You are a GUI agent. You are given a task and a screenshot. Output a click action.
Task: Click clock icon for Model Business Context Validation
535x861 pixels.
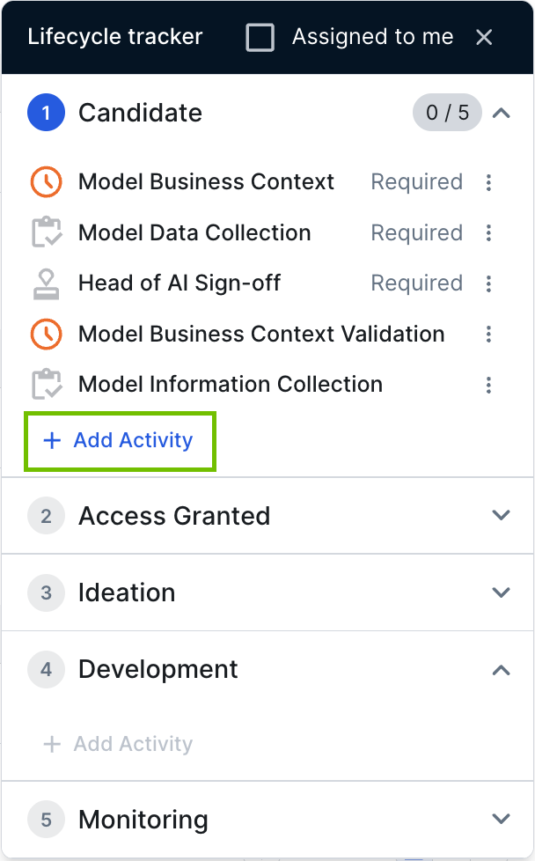point(46,335)
